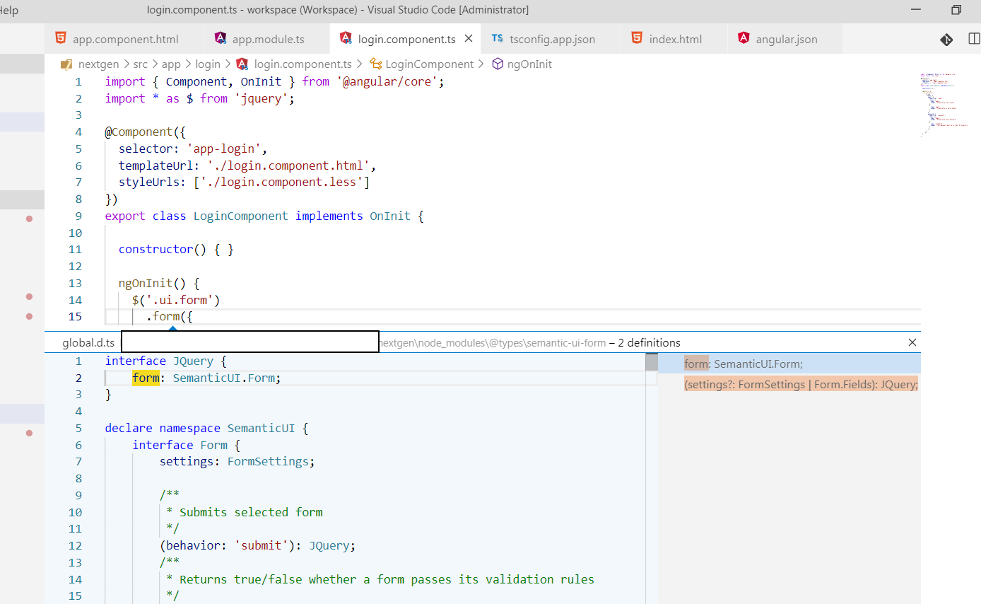Viewport: 981px width, 604px height.
Task: Open the login.component.ts breadcrumb file picker
Action: click(x=302, y=64)
